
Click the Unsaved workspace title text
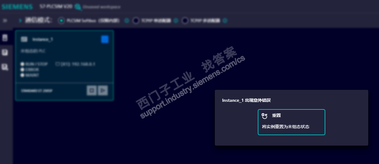point(102,7)
